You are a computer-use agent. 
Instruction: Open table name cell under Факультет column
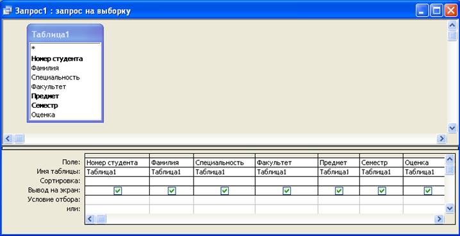(286, 172)
